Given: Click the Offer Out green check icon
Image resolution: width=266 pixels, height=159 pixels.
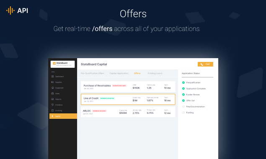Looking at the screenshot, I should click(x=183, y=100).
